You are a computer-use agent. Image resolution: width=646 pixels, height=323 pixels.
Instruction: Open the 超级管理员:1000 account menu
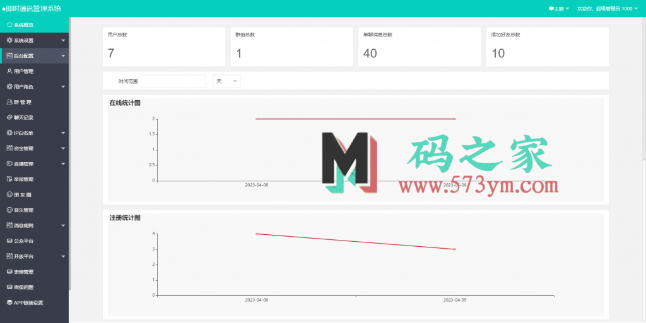[608, 9]
